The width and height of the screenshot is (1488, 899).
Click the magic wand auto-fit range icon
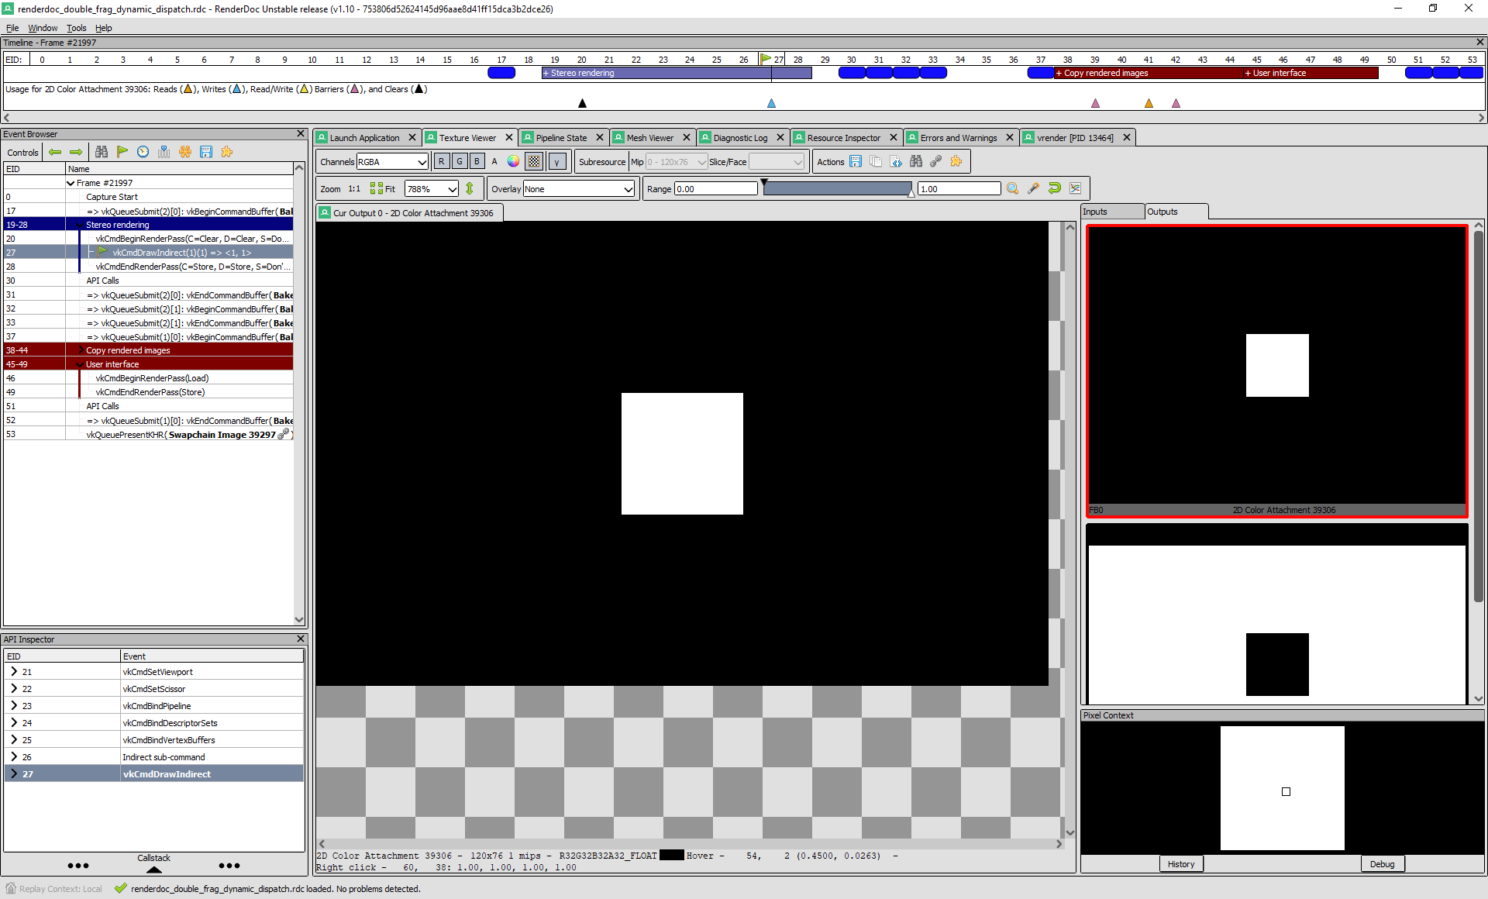1033,188
